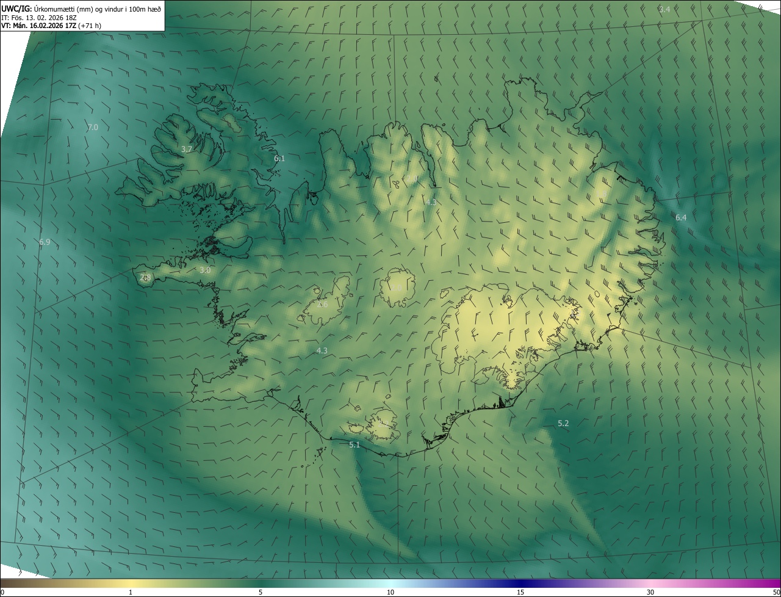Click the valid time line 'VT: Mán. 16.02.2026 17Z'
781x597 pixels.
tap(38, 26)
